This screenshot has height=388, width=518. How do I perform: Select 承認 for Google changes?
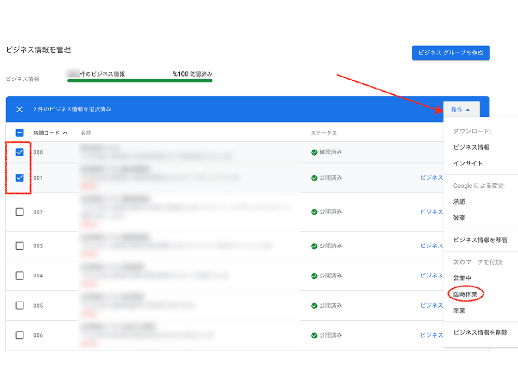[459, 202]
